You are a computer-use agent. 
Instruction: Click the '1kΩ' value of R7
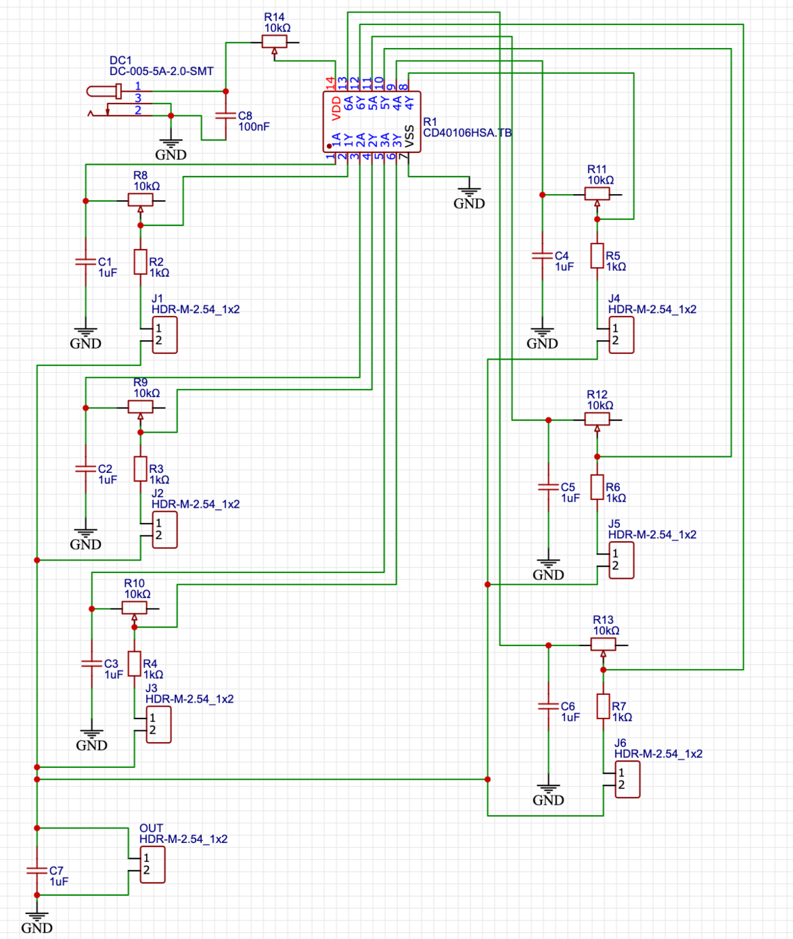pyautogui.click(x=622, y=717)
